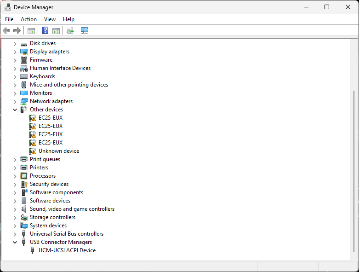359x272 pixels.
Task: Click Show/Hide Console Tree toolbar icon
Action: (x=31, y=30)
